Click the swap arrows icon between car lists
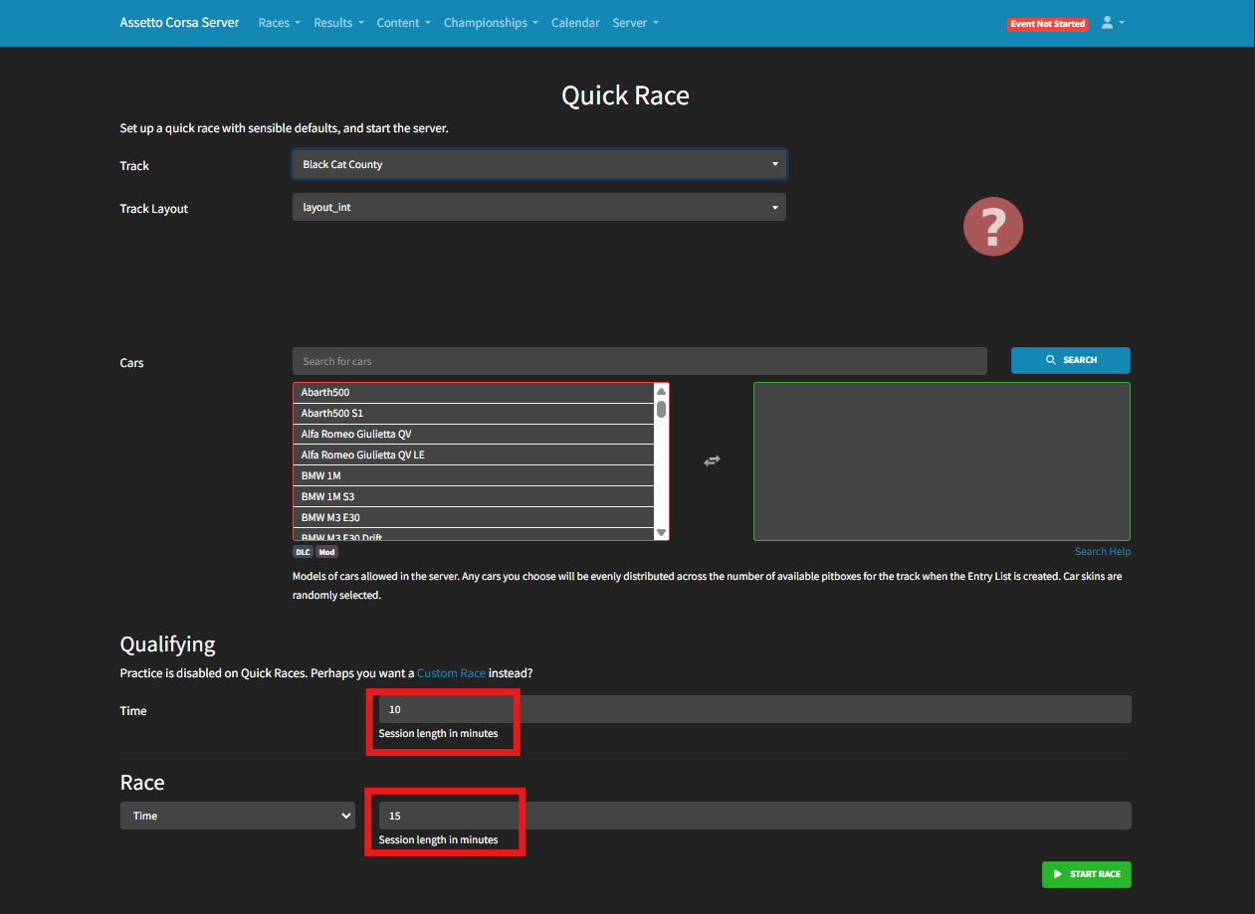This screenshot has width=1255, height=914. (712, 460)
